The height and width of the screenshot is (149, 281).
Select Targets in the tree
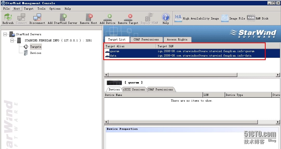[36, 47]
